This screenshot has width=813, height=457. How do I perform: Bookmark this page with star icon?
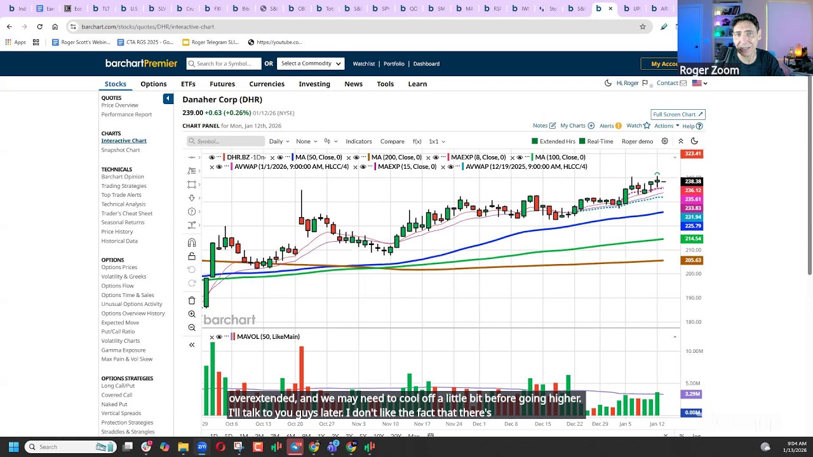point(643,27)
